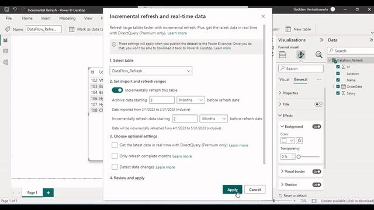This screenshot has height=210, width=374.
Task: Check Only refresh complete months
Action: point(115,156)
